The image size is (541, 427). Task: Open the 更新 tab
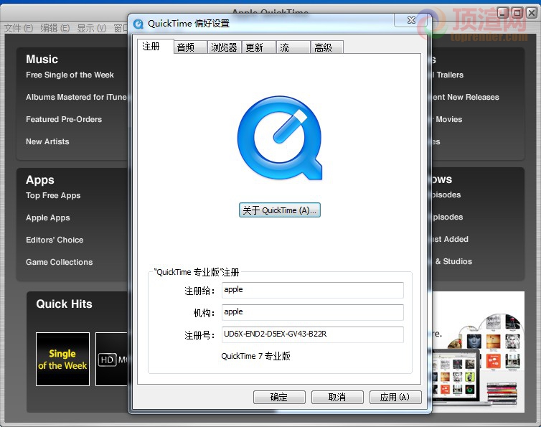(259, 47)
